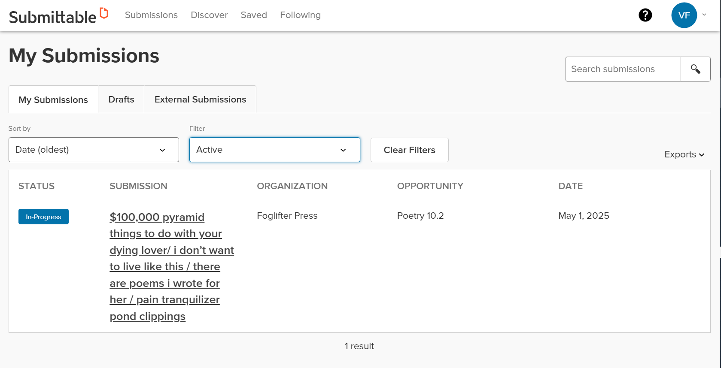Click the DATE column header

pyautogui.click(x=570, y=186)
